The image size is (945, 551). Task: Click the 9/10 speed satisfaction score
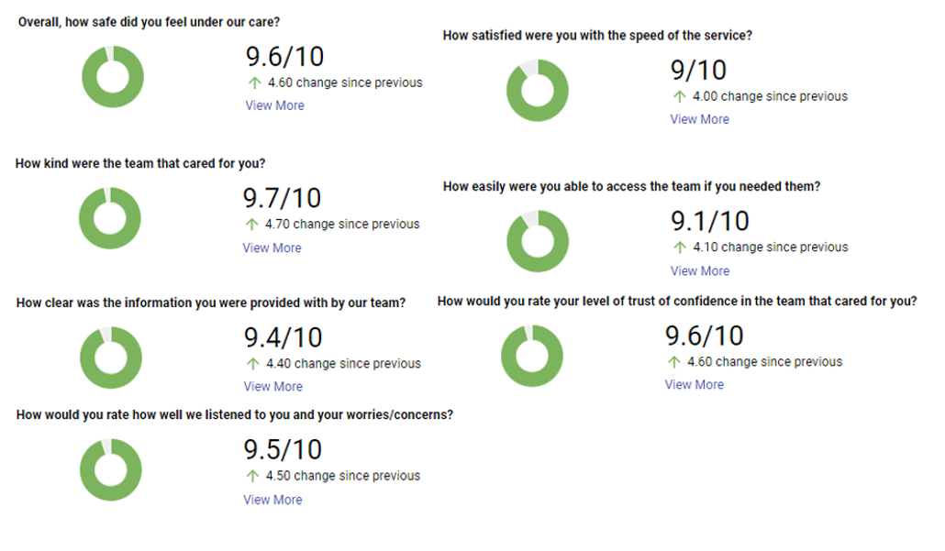pyautogui.click(x=698, y=71)
